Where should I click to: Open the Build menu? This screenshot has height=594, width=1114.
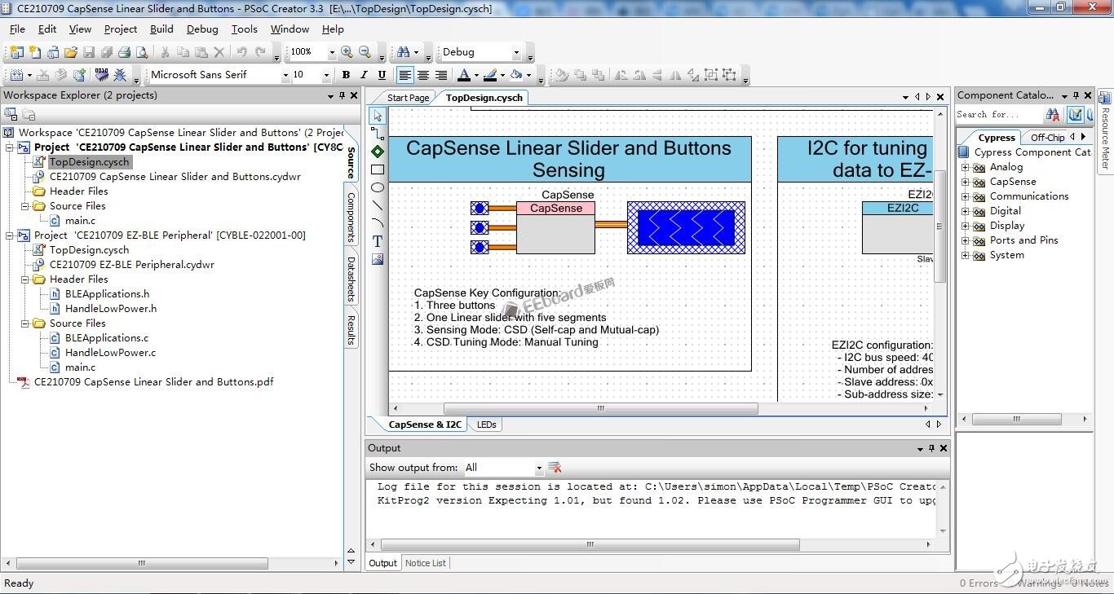click(x=161, y=29)
